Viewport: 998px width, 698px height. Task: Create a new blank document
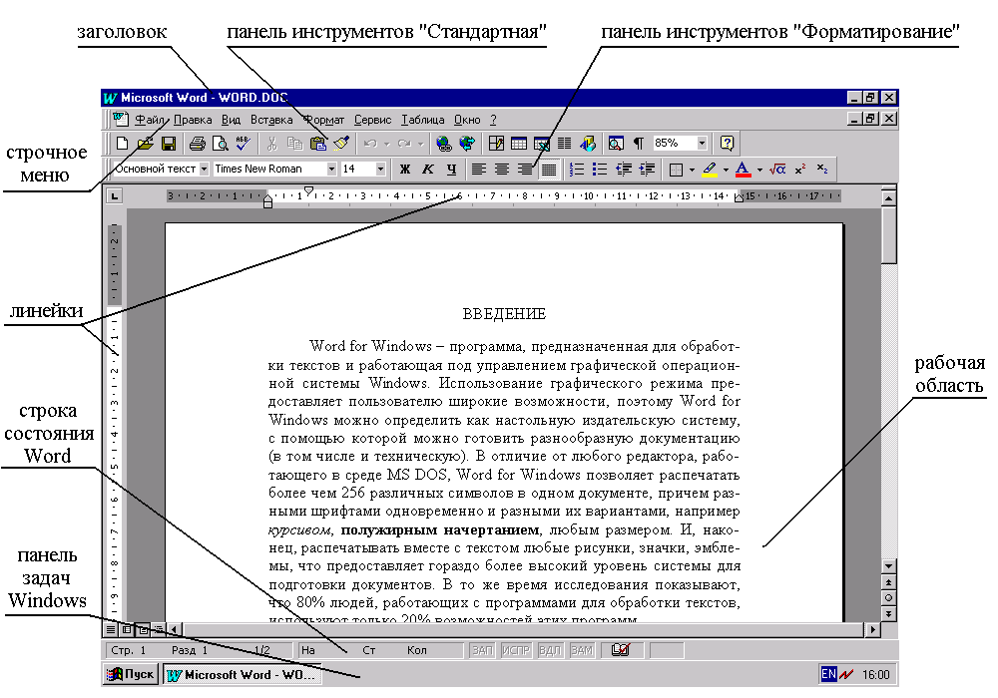click(122, 144)
